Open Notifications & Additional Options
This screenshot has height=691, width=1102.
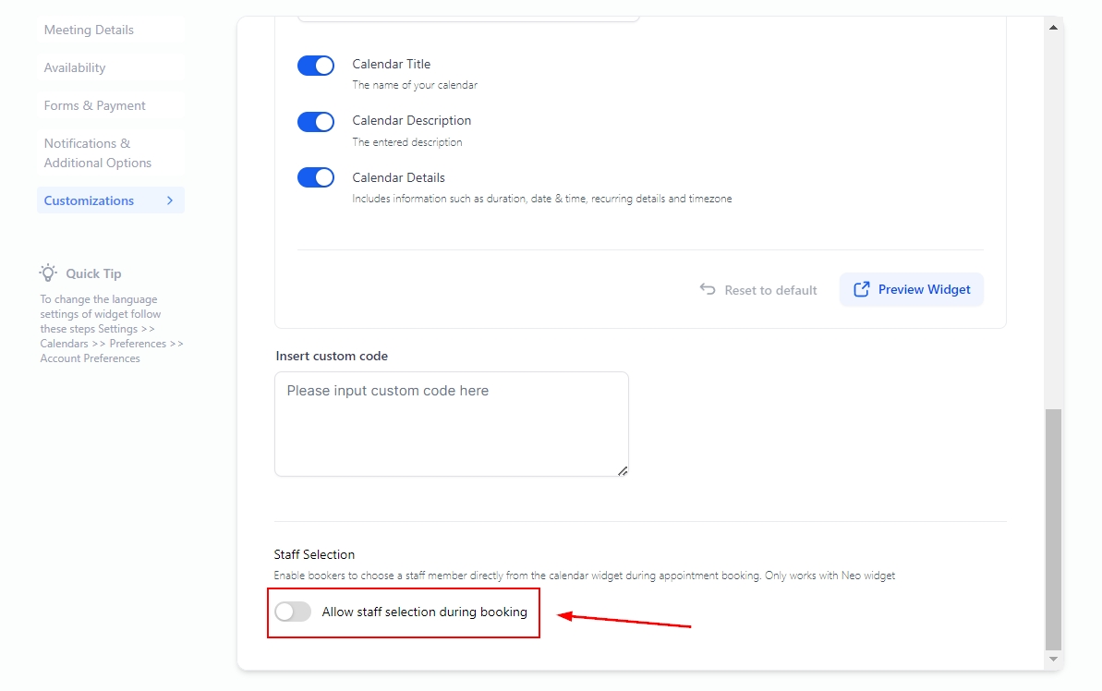[x=97, y=153]
